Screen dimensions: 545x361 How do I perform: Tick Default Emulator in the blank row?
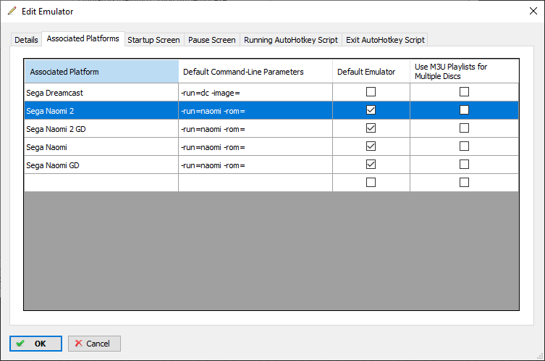(371, 183)
